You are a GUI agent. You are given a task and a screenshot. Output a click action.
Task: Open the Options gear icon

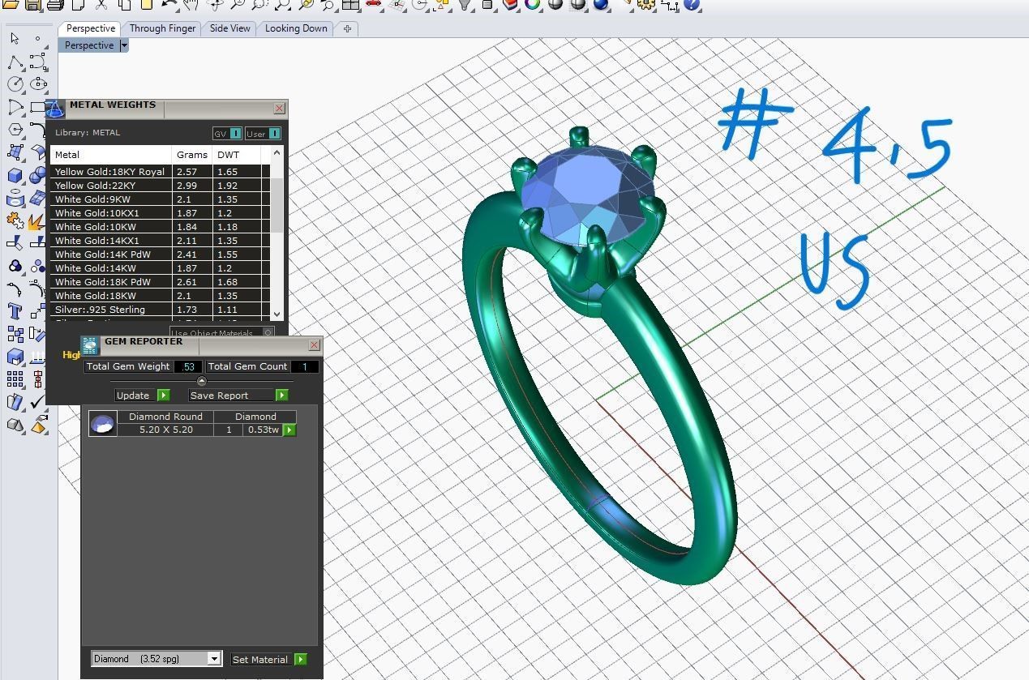(646, 5)
